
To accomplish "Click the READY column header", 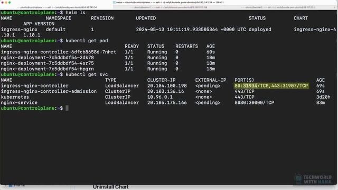I will point(132,46).
